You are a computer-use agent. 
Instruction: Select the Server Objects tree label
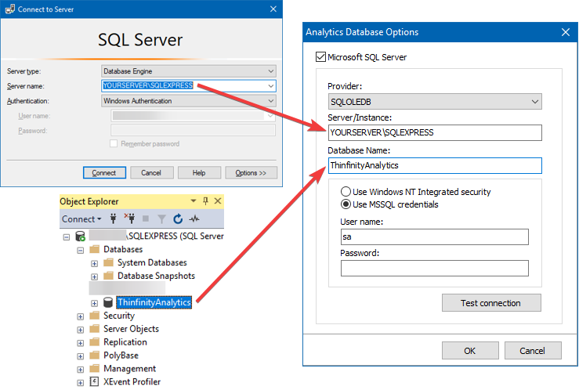tap(131, 329)
